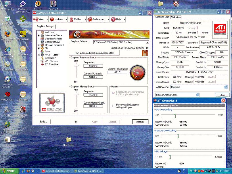Select the Internet Explorer 7.0 desktop icon

[7, 52]
